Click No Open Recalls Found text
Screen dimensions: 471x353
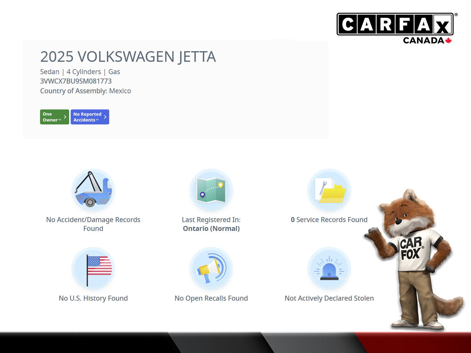pos(211,298)
